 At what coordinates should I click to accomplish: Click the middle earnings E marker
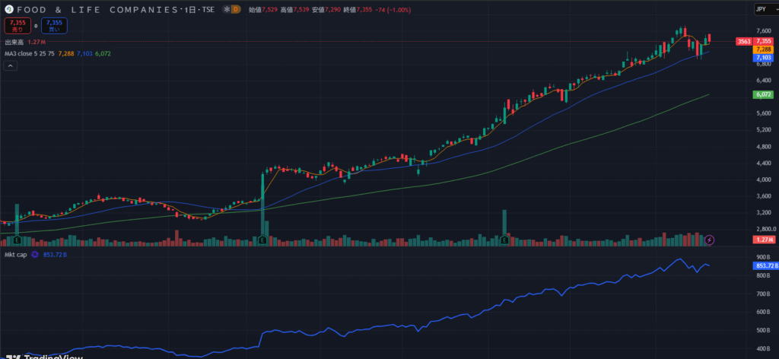(x=262, y=240)
